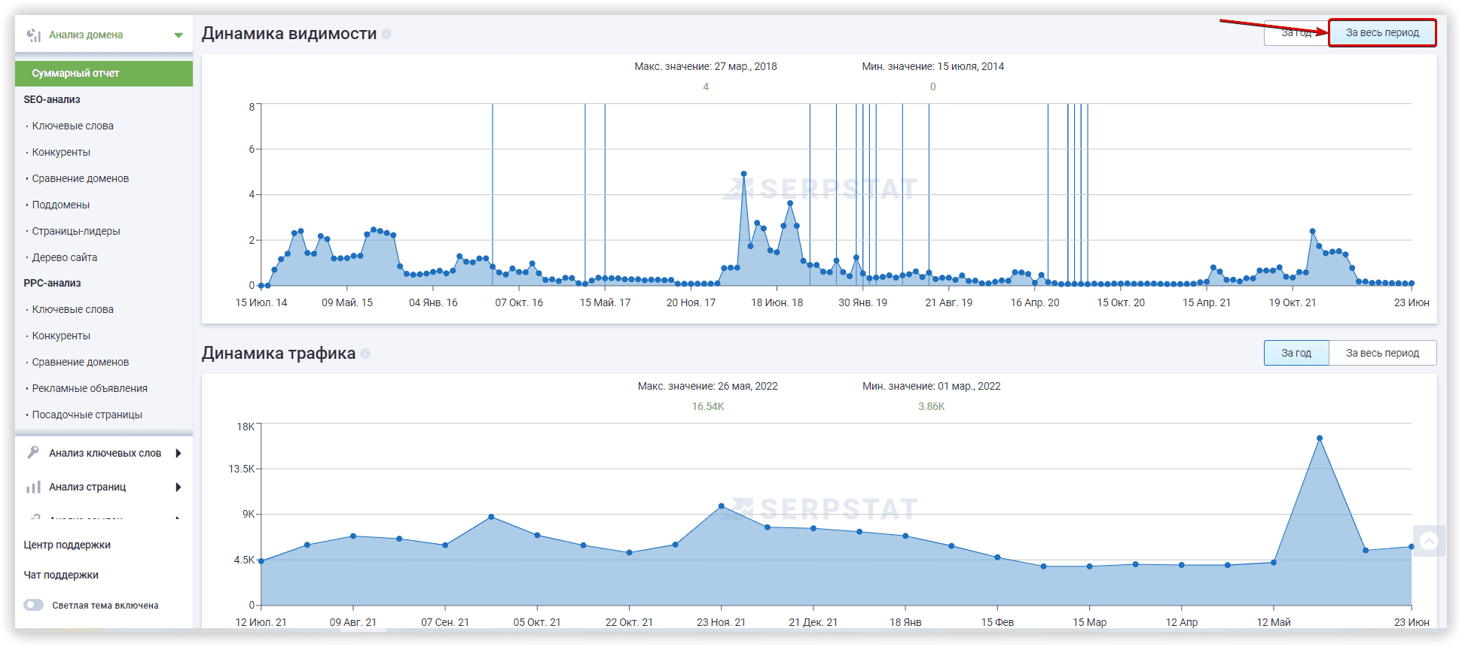Select За весь период for visibility chart
This screenshot has height=647, width=1462.
(1382, 33)
